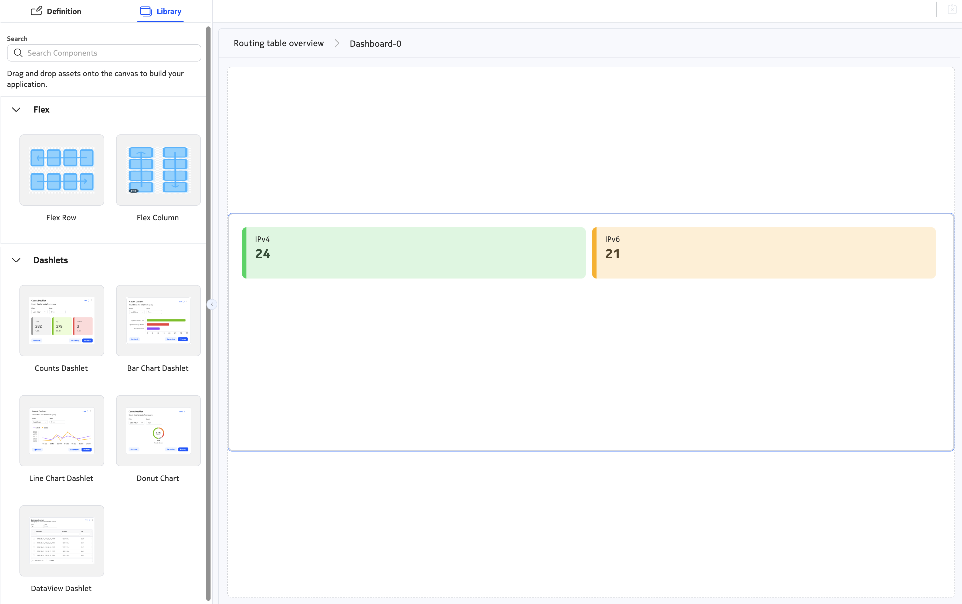962x604 pixels.
Task: Select the Flex Row component thumbnail
Action: point(62,170)
